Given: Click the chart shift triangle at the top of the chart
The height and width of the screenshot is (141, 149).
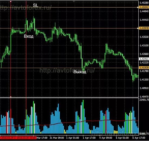Looking at the screenshot, I should click(74, 1).
